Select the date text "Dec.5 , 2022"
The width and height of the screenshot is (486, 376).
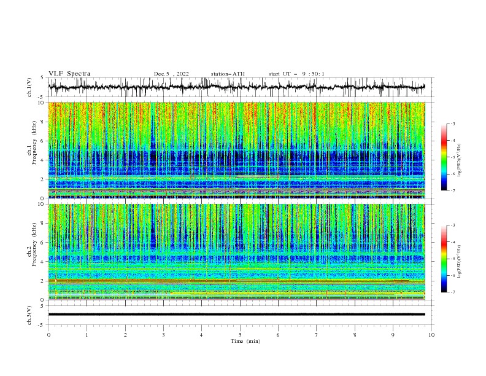coord(171,74)
